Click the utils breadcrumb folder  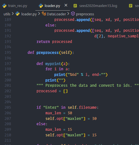(x=7, y=14)
